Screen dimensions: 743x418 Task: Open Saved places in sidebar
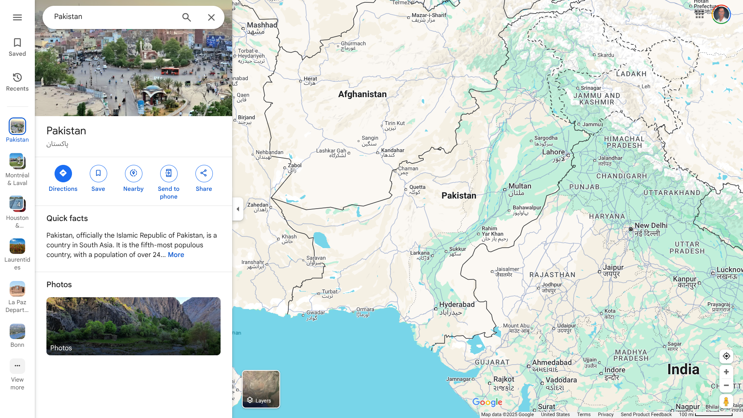tap(17, 47)
